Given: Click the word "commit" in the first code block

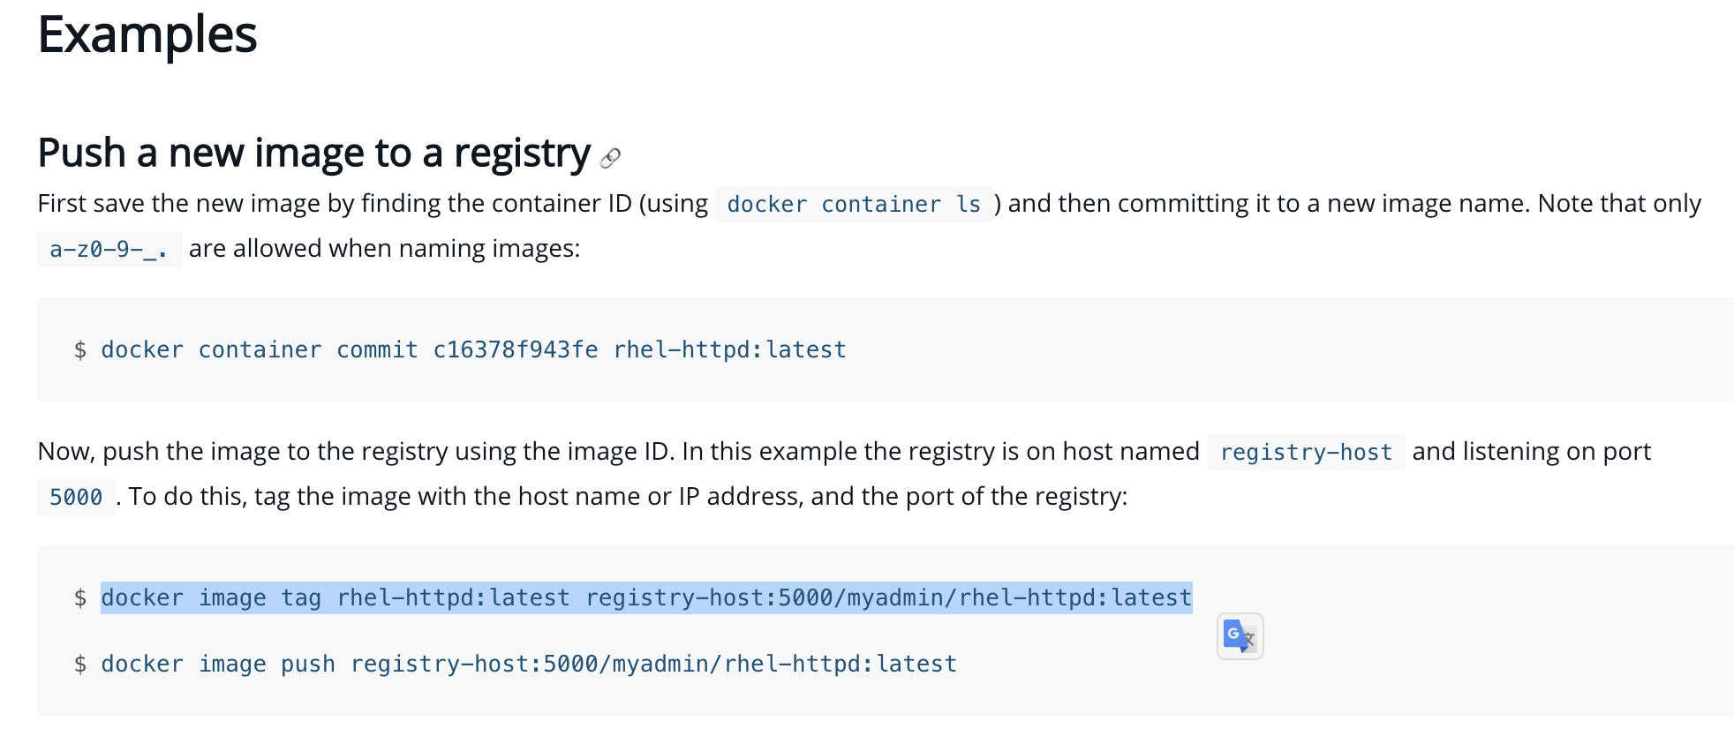Looking at the screenshot, I should coord(377,350).
